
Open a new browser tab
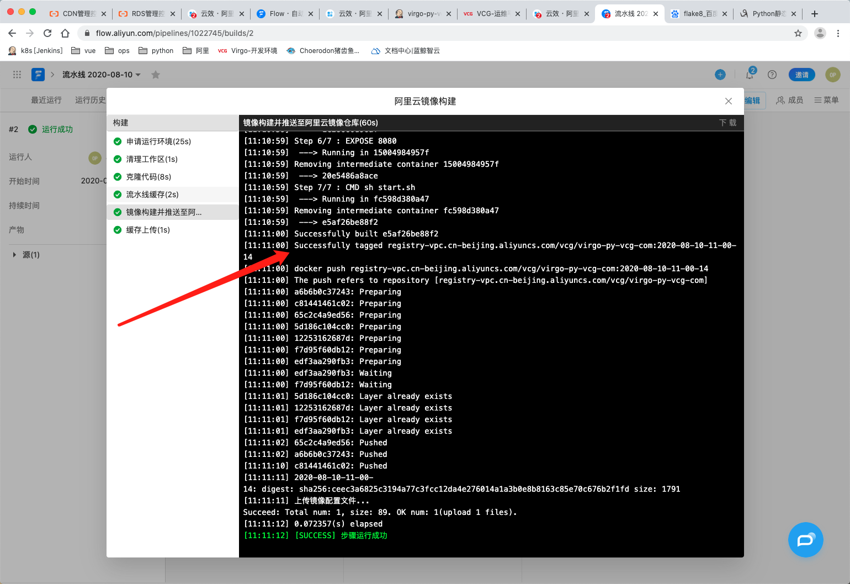815,14
